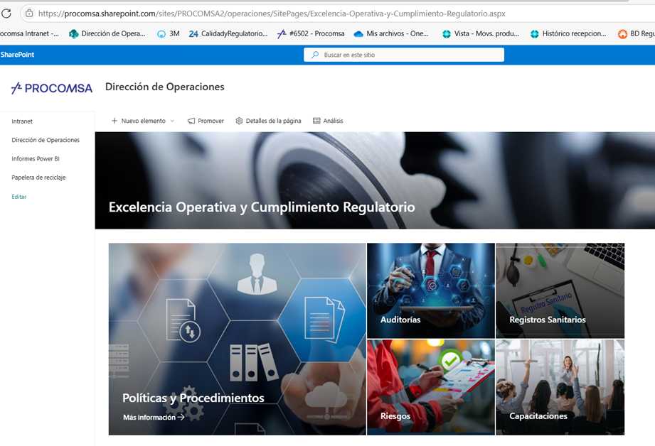This screenshot has width=655, height=446.
Task: Click the gear icon for Detalles de la página
Action: [x=239, y=121]
